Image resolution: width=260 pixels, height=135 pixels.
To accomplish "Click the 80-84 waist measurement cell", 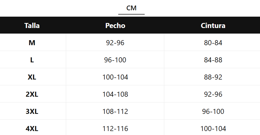I will pyautogui.click(x=213, y=43).
